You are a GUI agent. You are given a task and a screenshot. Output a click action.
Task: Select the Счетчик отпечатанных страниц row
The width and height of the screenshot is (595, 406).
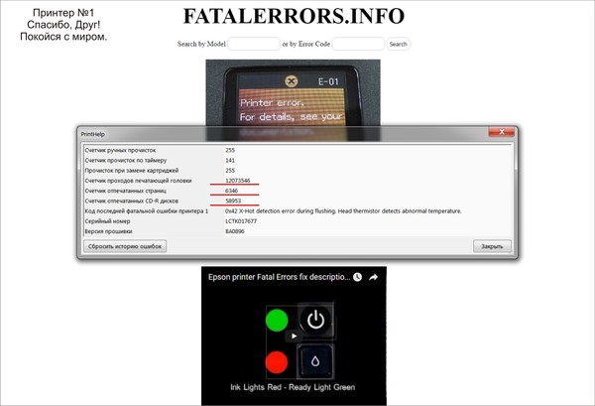pos(297,191)
